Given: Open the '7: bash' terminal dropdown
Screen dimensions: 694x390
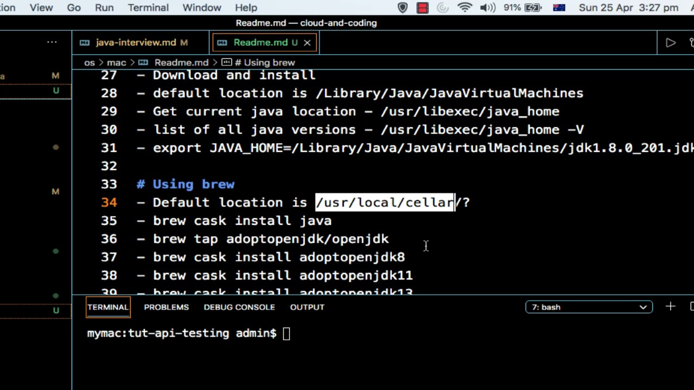Looking at the screenshot, I should click(589, 307).
